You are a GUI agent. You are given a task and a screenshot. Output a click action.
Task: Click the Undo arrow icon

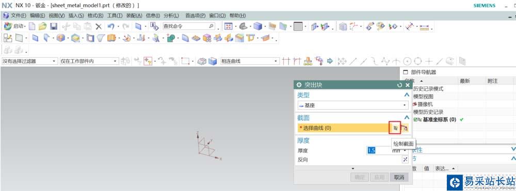pyautogui.click(x=111, y=27)
